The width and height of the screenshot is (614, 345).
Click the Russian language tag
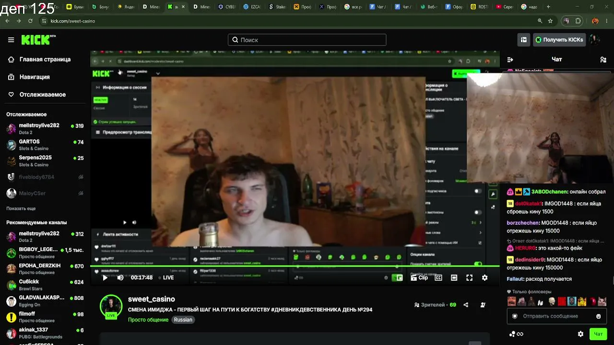coord(183,320)
